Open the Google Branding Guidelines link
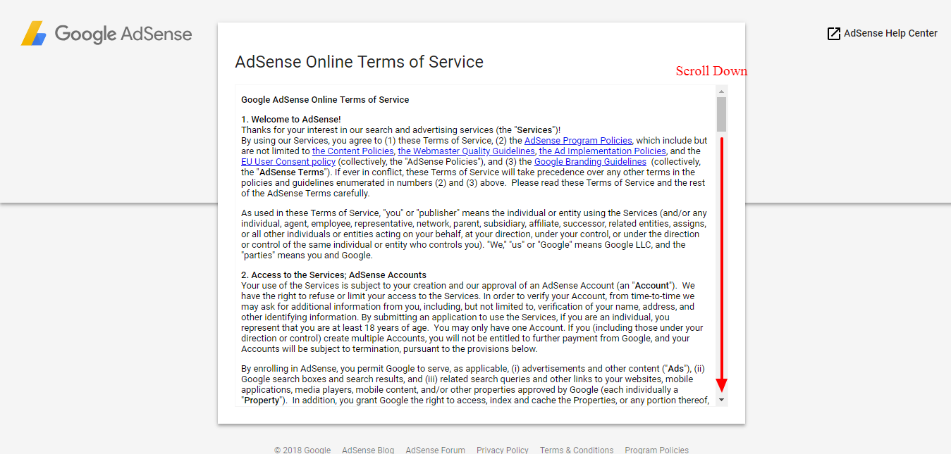The height and width of the screenshot is (454, 951). click(590, 162)
